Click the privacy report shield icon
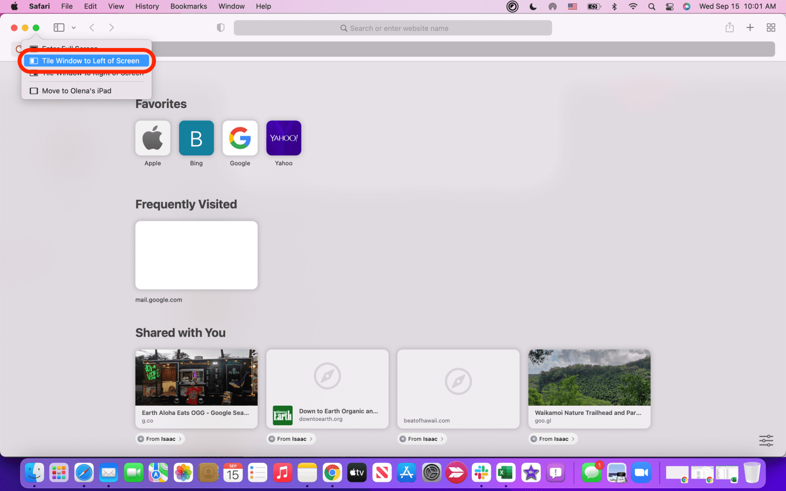 tap(220, 28)
